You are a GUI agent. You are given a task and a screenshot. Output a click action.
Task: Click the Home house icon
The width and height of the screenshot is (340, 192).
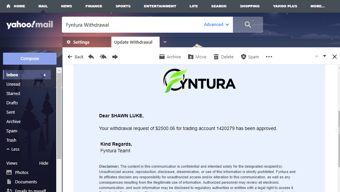(x=8, y=6)
